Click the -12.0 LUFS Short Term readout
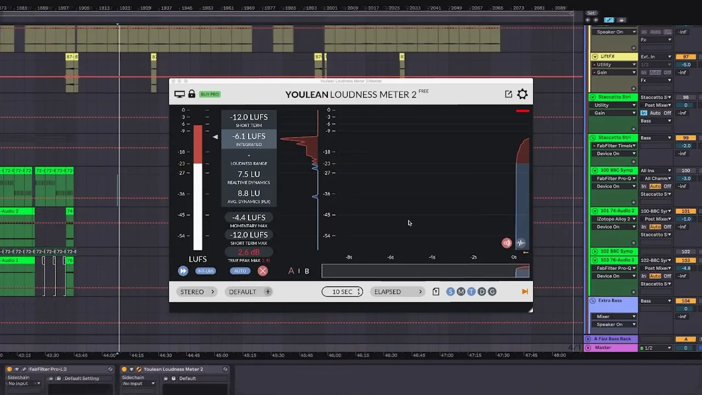Screen dimensions: 702x395 click(249, 120)
